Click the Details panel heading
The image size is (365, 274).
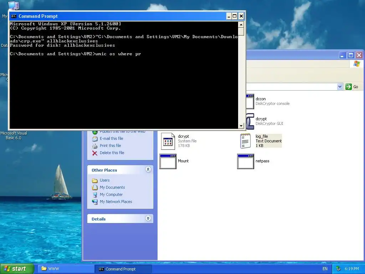[x=98, y=219]
